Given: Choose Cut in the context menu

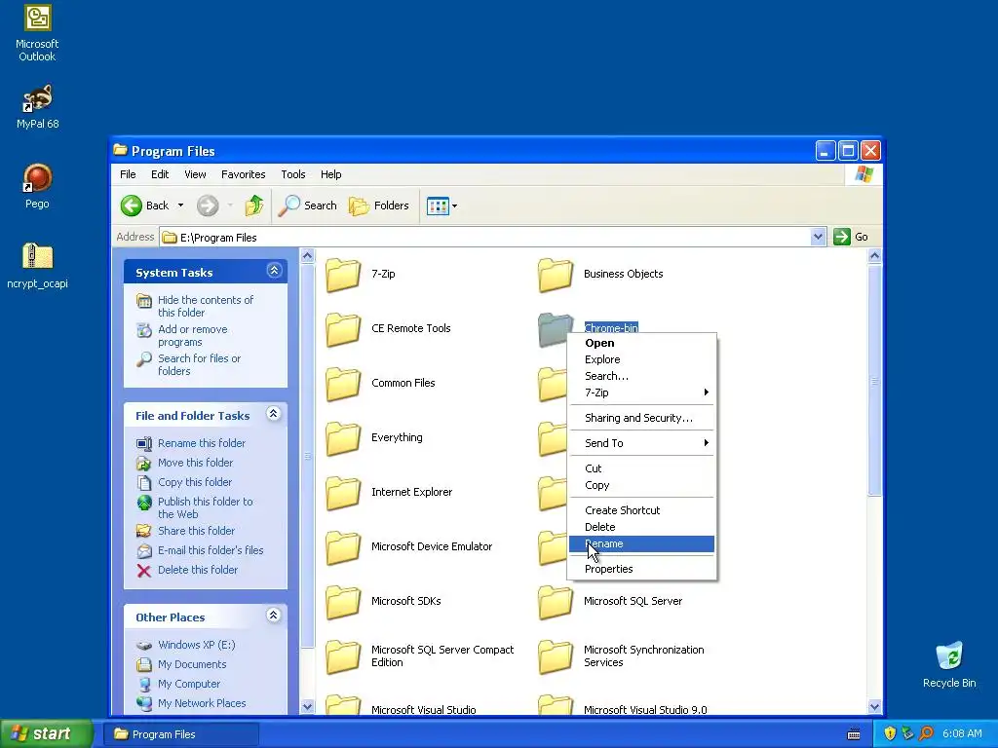Looking at the screenshot, I should tap(641, 468).
